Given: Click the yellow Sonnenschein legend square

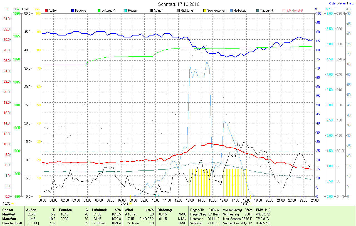Looking at the screenshot, I should click(x=205, y=11).
